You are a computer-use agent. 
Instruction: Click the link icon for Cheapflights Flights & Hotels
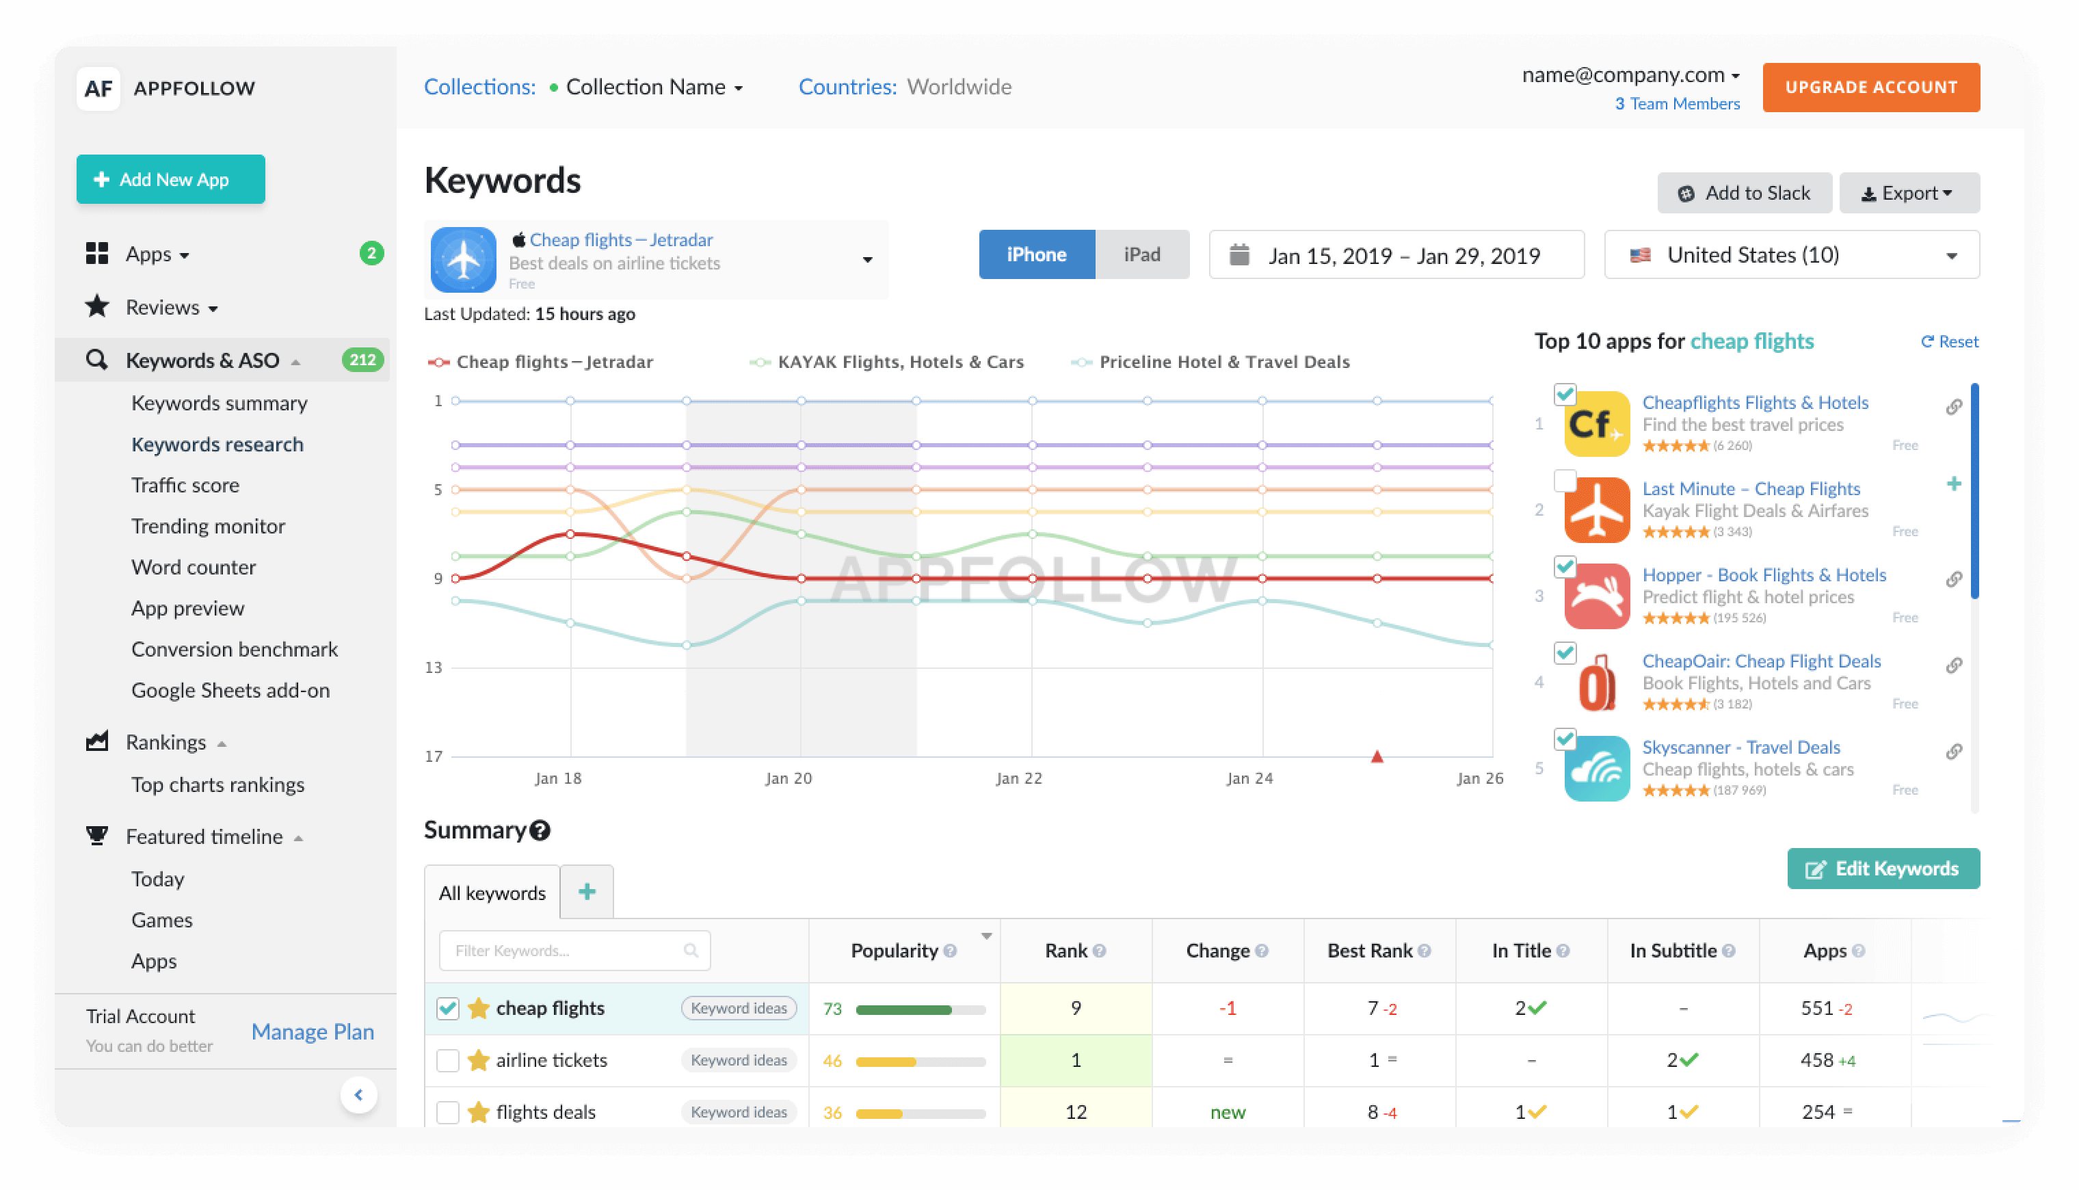[1954, 406]
